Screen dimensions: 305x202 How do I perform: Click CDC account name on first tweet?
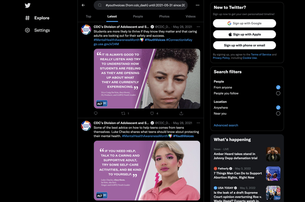click(121, 27)
